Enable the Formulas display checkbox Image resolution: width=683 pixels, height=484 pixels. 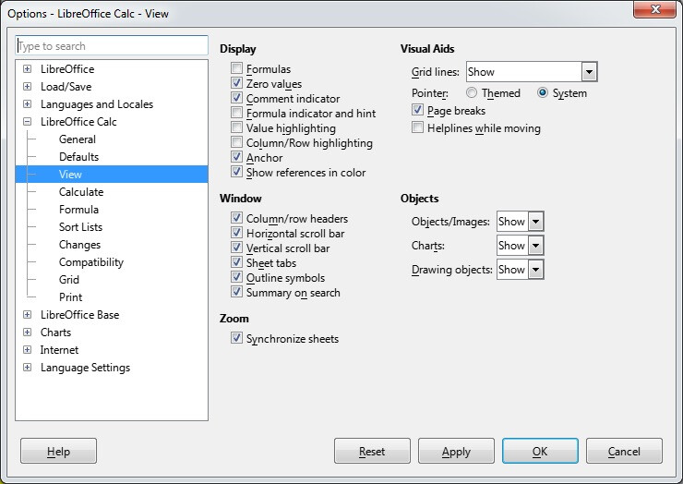coord(237,69)
